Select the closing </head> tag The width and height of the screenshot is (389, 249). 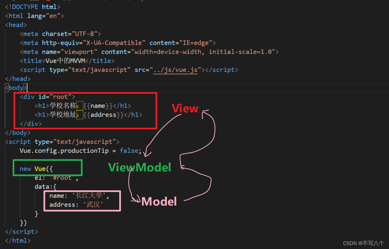tap(18, 79)
